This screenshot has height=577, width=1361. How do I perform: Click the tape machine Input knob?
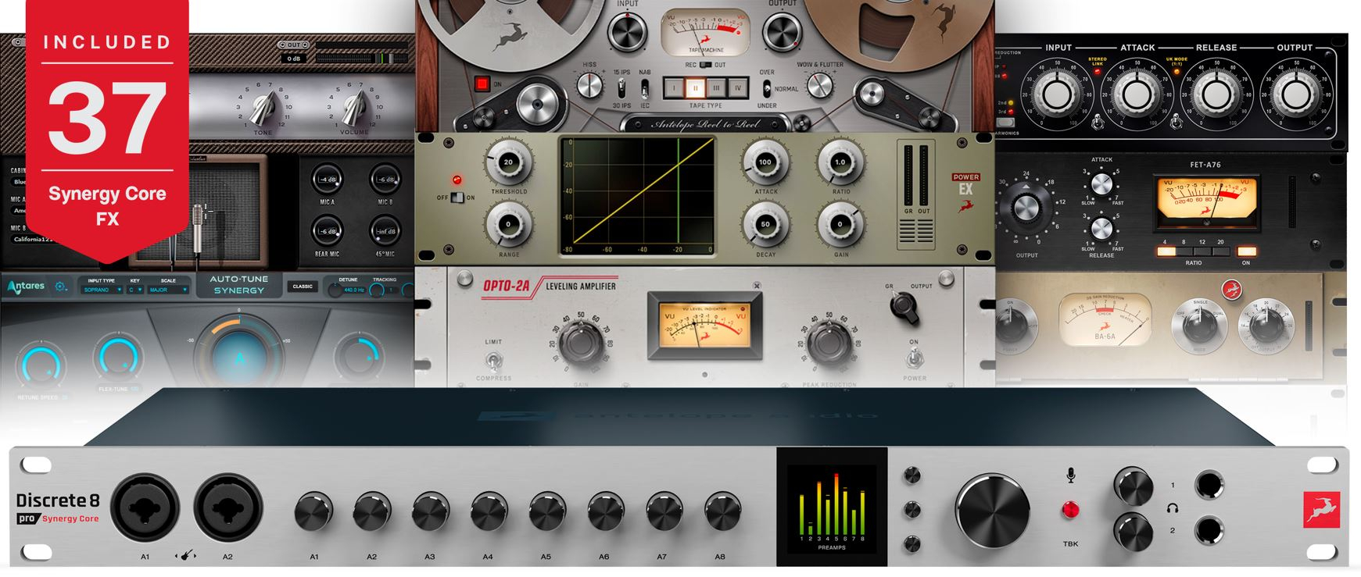pyautogui.click(x=628, y=31)
